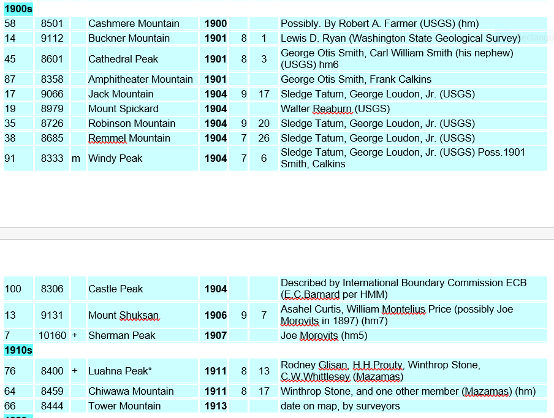Click the Amphitheater Mountain cell

(143, 79)
